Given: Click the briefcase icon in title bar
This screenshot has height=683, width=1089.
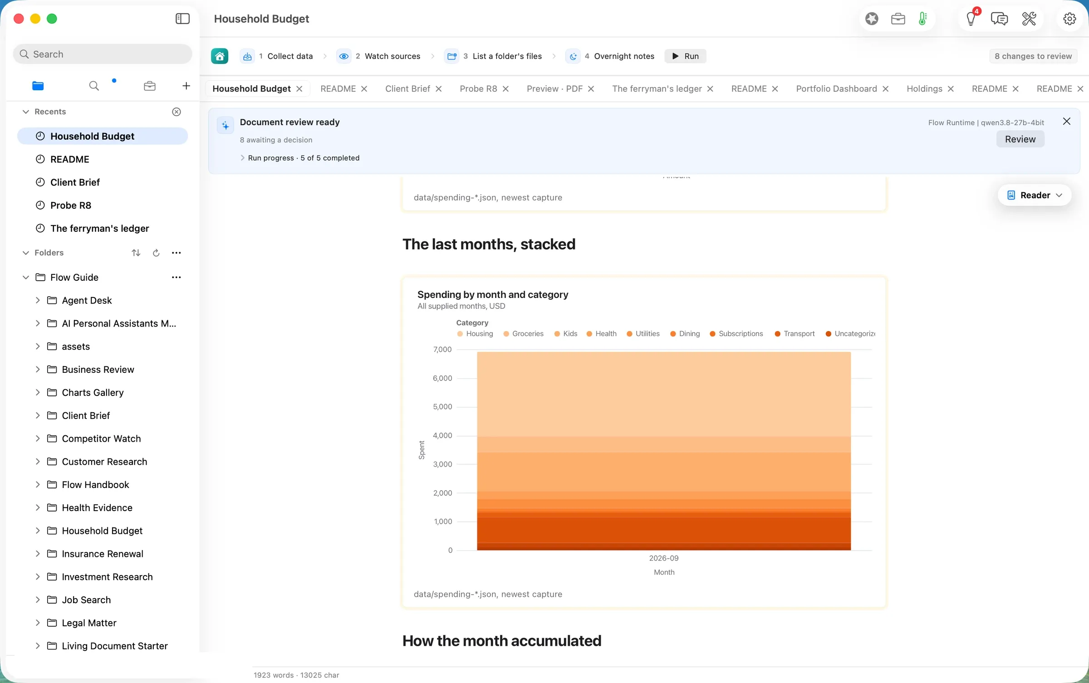Looking at the screenshot, I should tap(898, 19).
